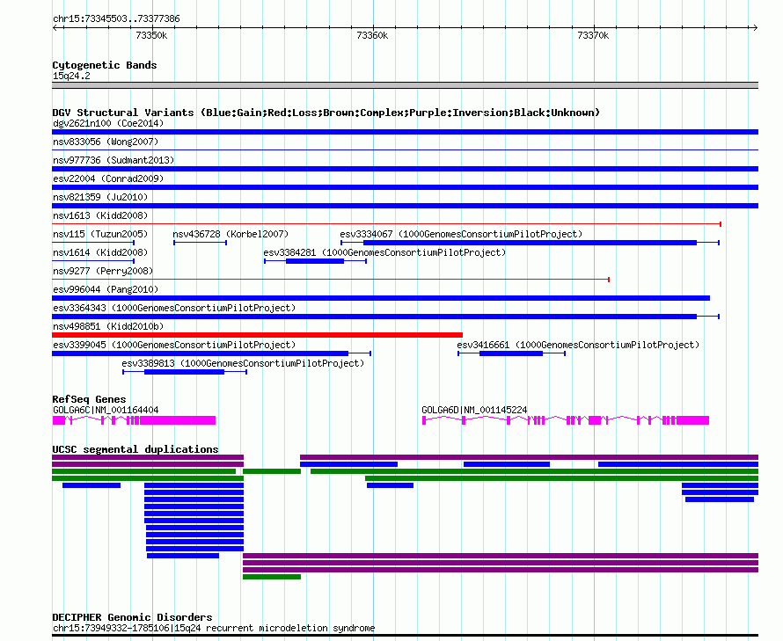Screen dimensions: 783x641
Task: Click the 73370k ruler tick label
Action: pyautogui.click(x=593, y=35)
